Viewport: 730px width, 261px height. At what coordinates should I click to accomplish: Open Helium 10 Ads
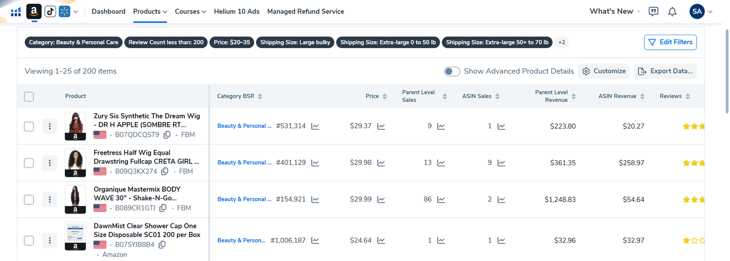[237, 11]
